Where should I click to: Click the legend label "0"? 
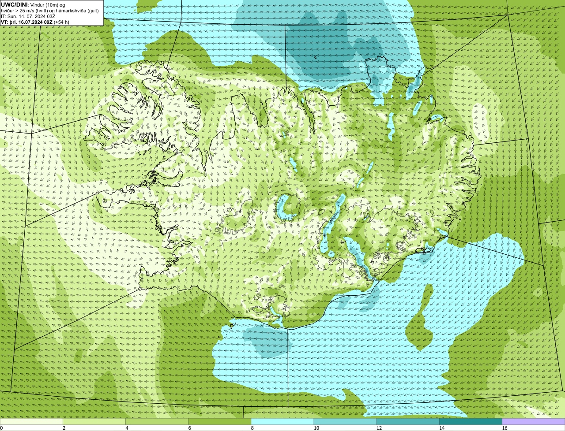click(2, 428)
